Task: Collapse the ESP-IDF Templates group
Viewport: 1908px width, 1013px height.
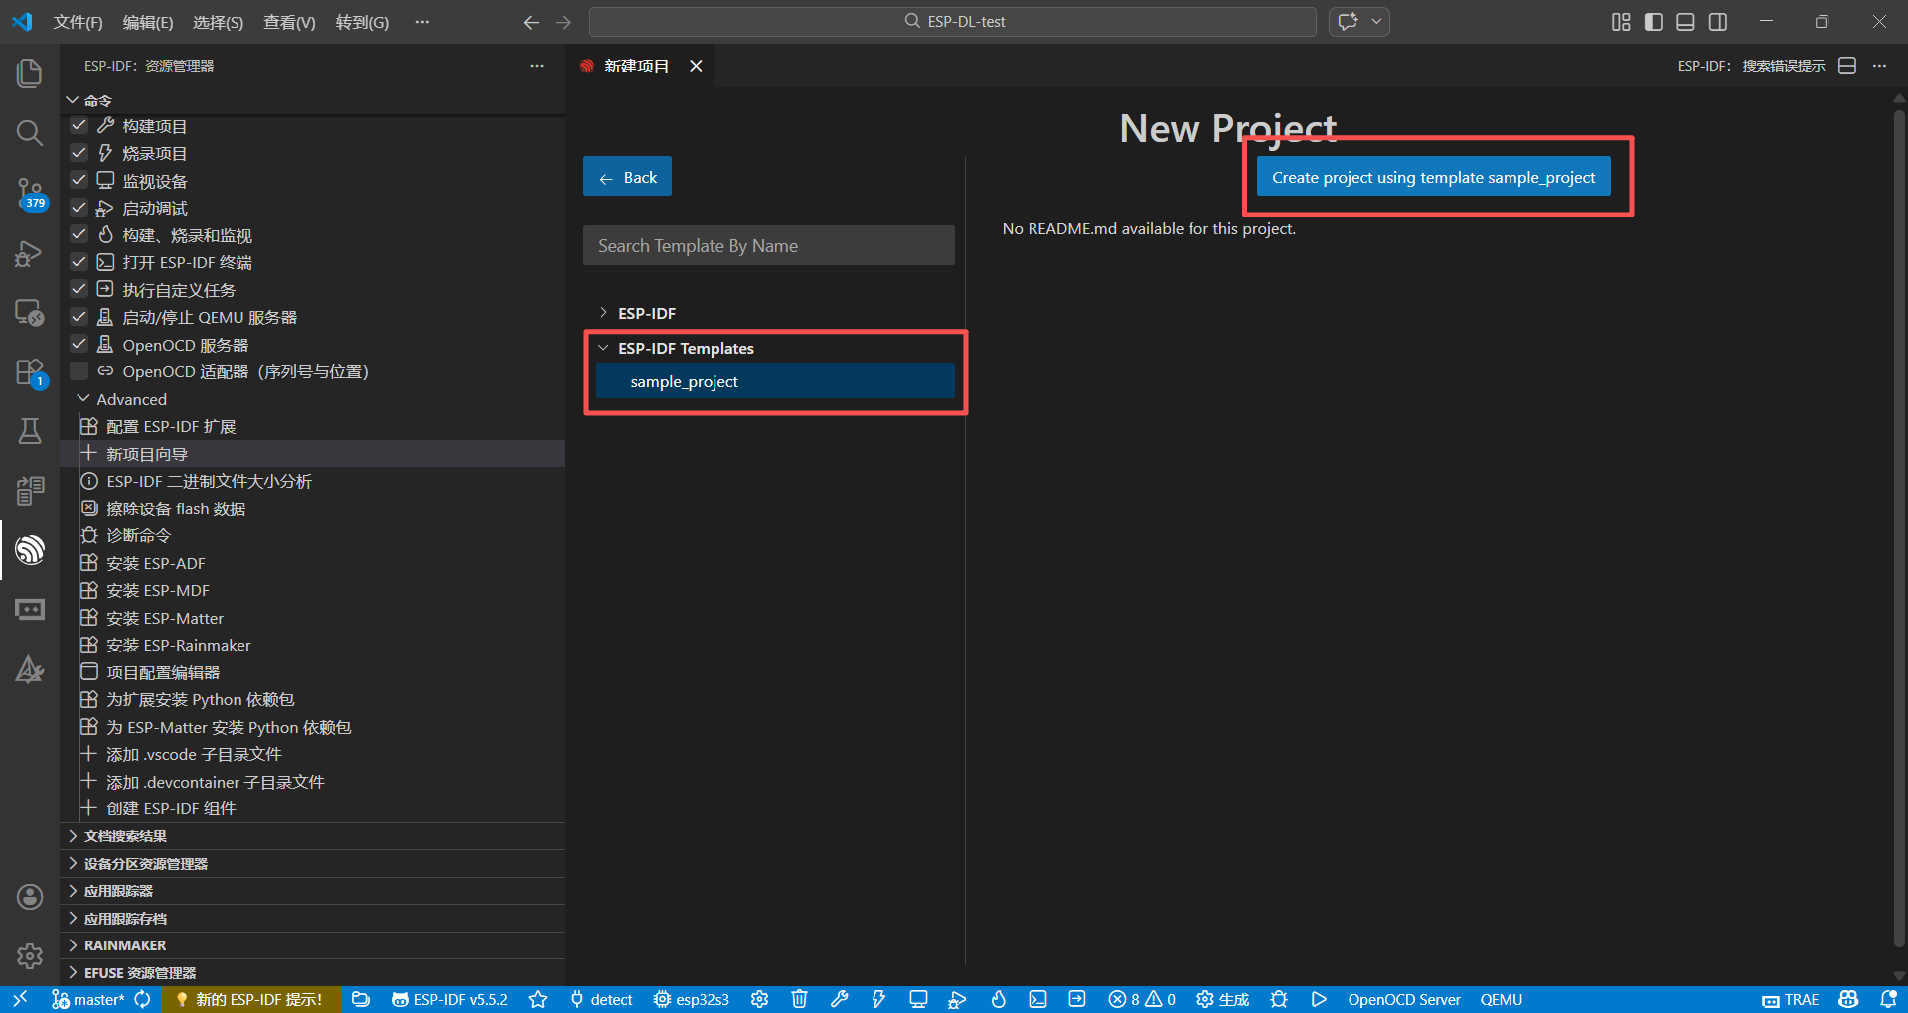Action: click(x=603, y=348)
